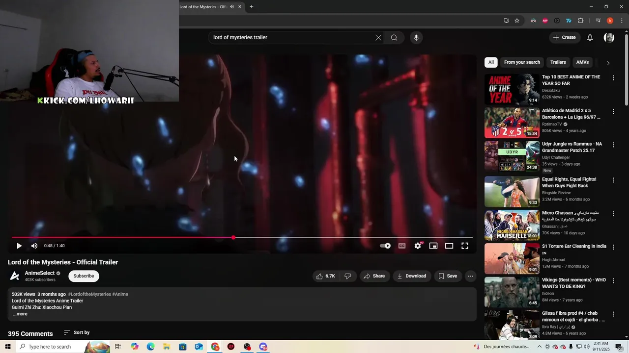Open Chrome media controls icon
This screenshot has height=353, width=629.
coord(598,21)
